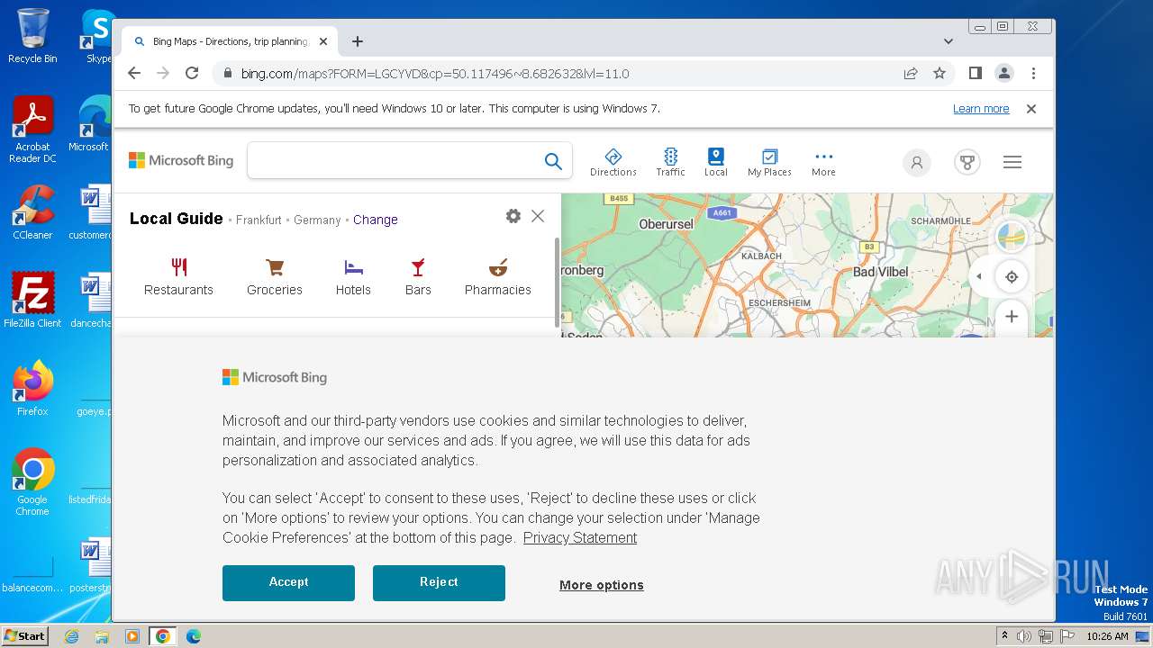Open Firefox desktop shortcut

(x=32, y=388)
